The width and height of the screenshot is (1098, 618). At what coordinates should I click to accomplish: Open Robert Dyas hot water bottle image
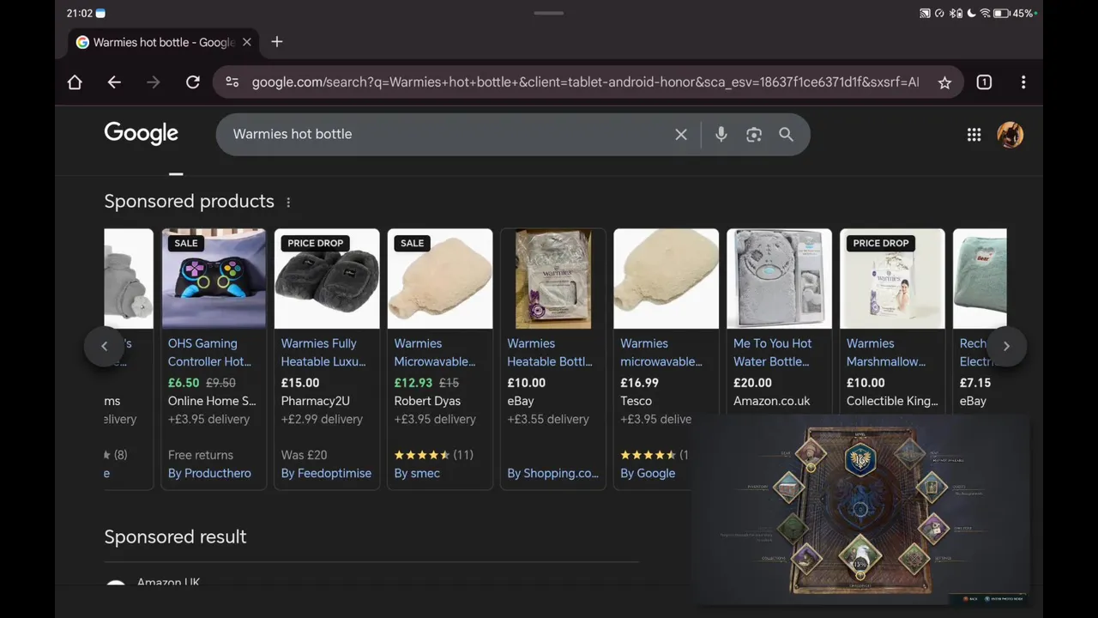point(440,279)
